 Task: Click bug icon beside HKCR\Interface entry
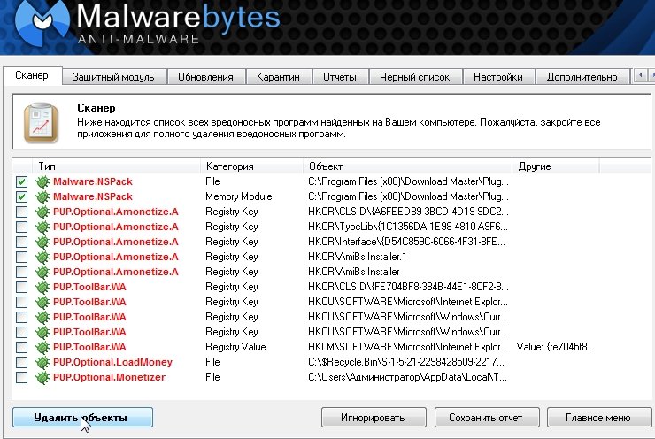point(42,242)
